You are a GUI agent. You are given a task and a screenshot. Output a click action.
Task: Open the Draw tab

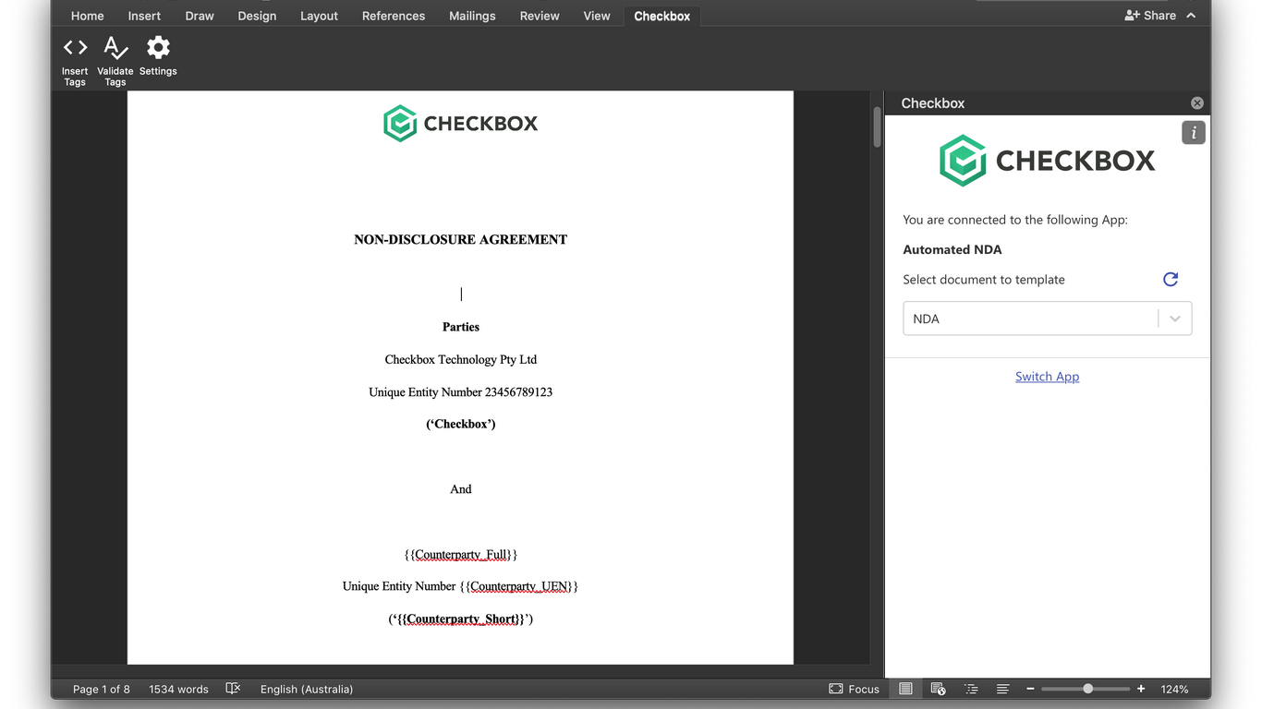coord(200,16)
